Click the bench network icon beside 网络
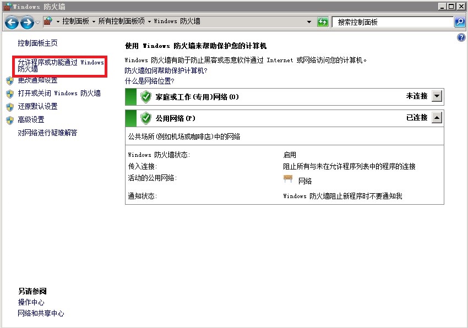This screenshot has height=328, width=468. pos(288,179)
